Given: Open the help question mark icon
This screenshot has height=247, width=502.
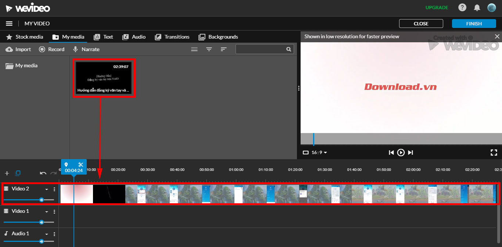Looking at the screenshot, I should (462, 8).
